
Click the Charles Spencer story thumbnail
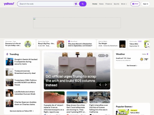click(x=10, y=103)
